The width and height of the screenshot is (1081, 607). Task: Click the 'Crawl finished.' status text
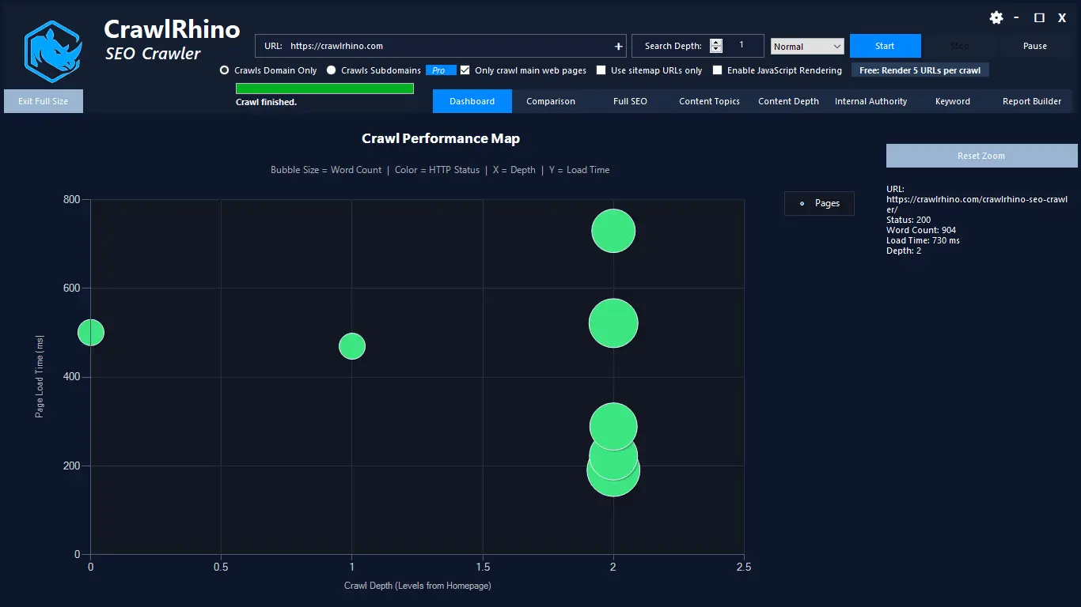coord(266,102)
